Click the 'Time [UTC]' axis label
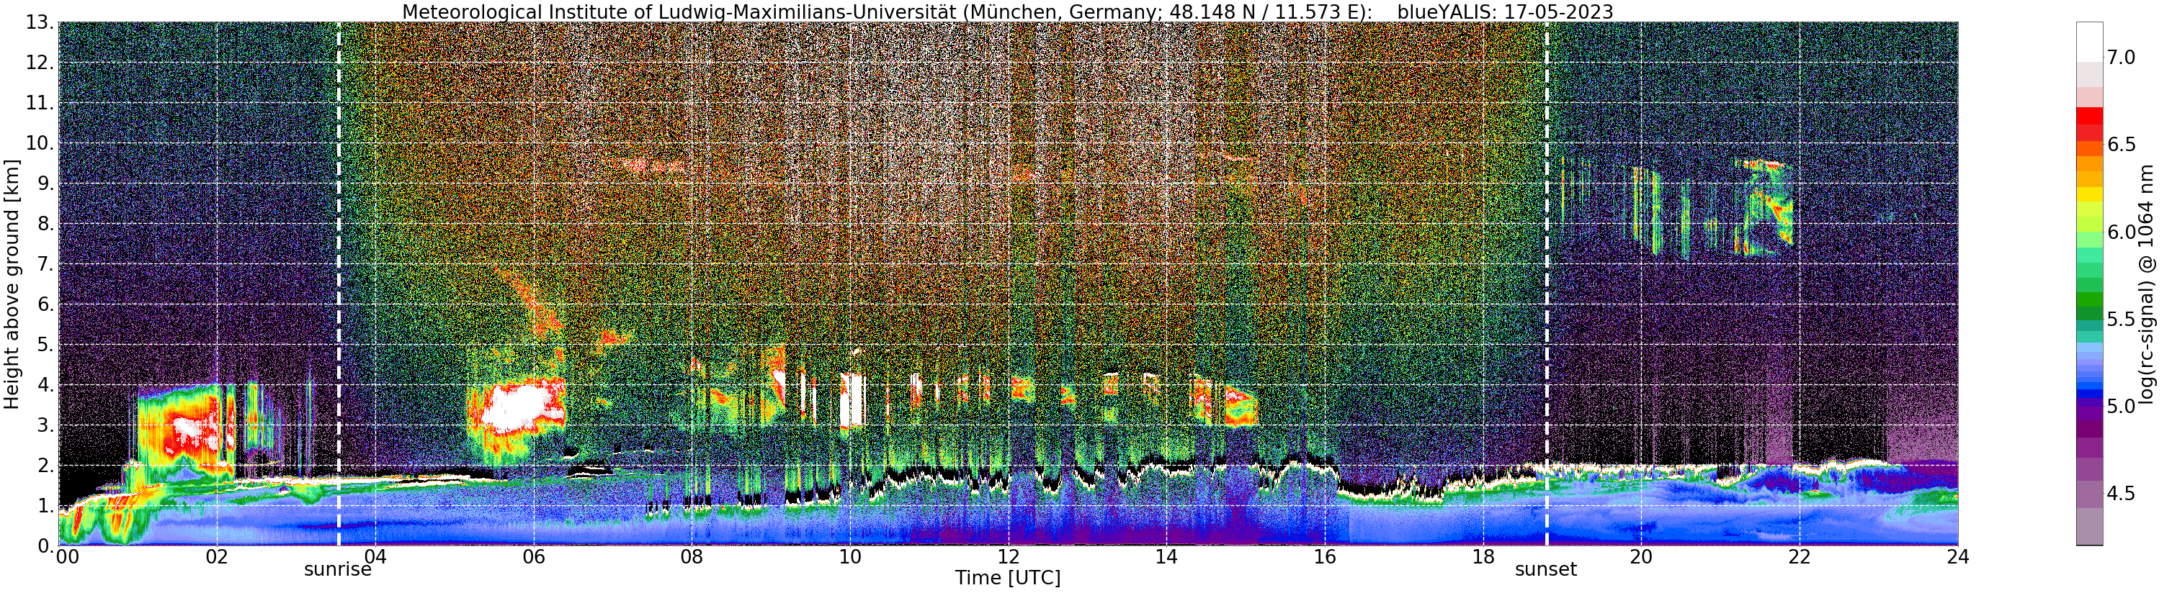Viewport: 2172px width, 593px height. click(1008, 578)
